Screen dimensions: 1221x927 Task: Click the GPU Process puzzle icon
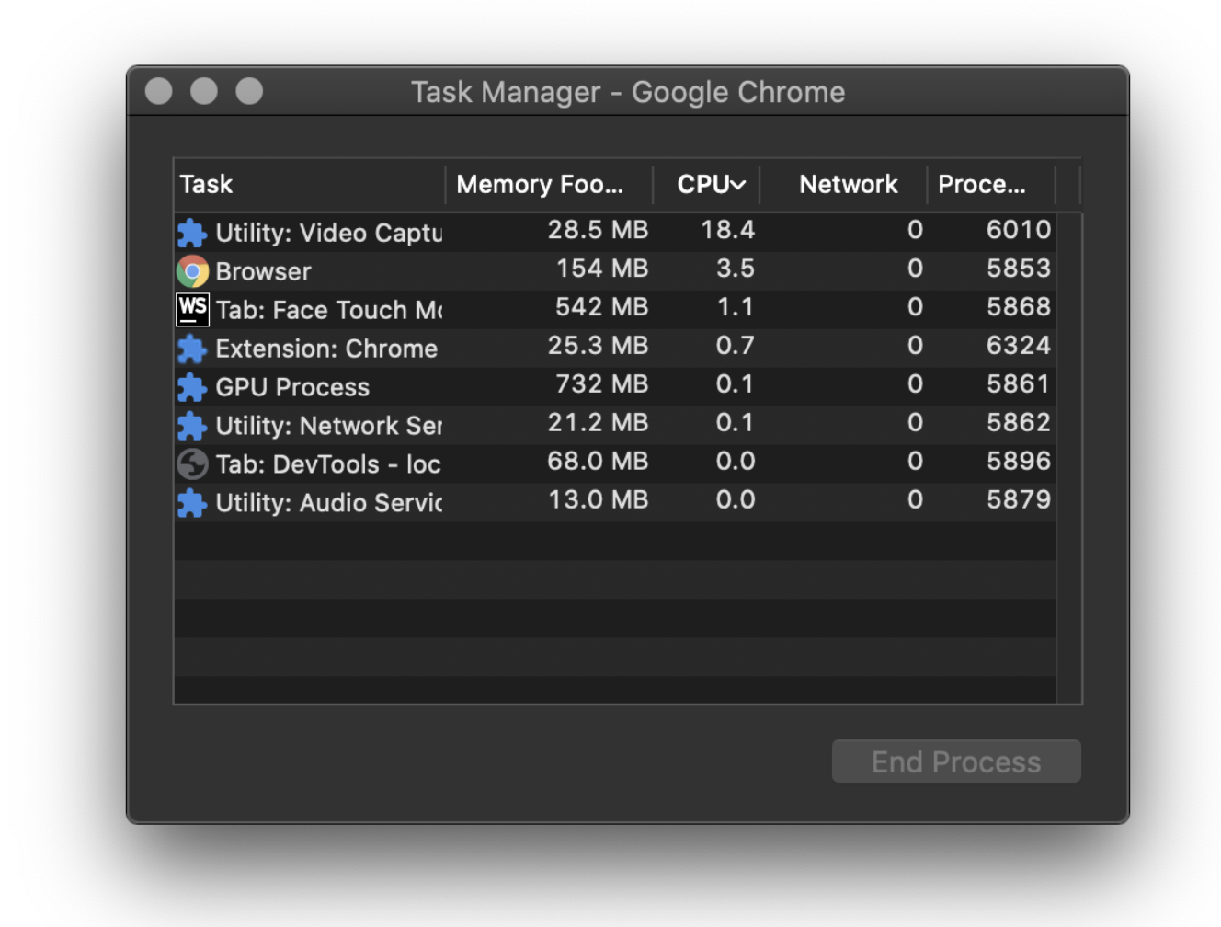191,387
